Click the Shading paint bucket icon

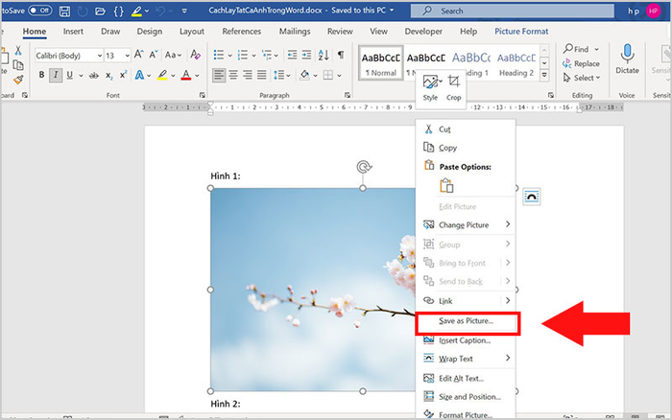[x=304, y=76]
